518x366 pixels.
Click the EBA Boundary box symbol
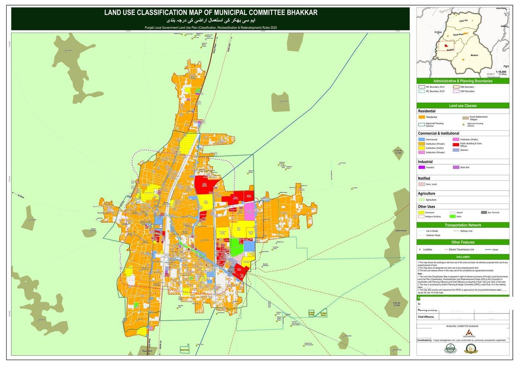[456, 87]
